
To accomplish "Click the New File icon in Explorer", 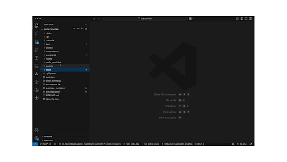I will tap(74, 29).
